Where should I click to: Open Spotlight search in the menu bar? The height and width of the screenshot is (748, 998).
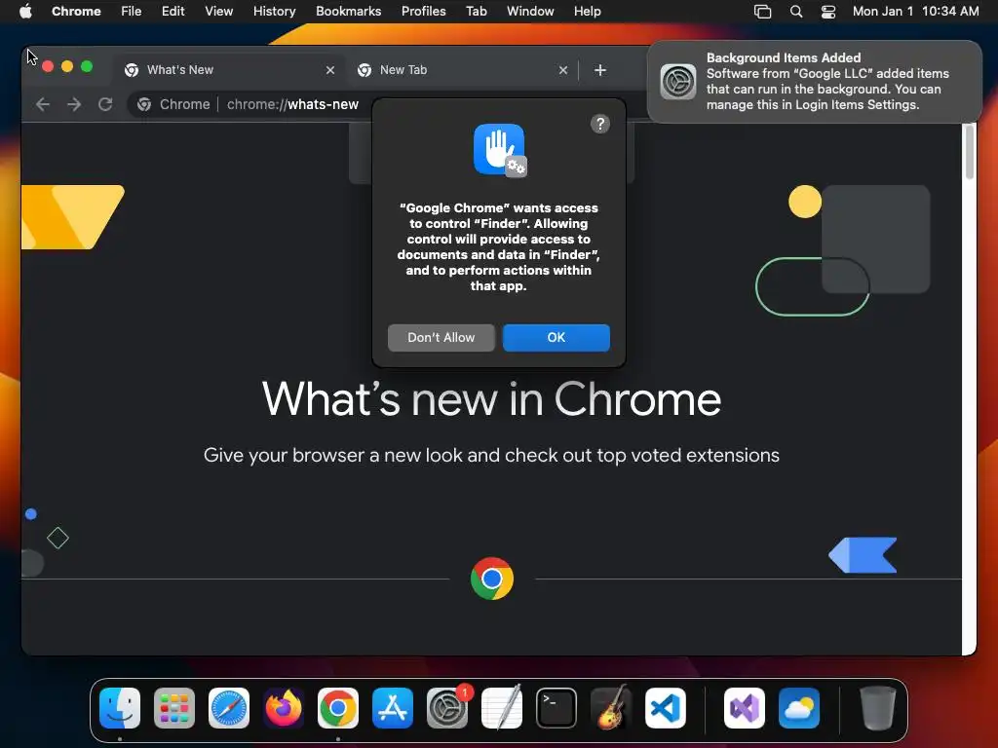tap(795, 12)
